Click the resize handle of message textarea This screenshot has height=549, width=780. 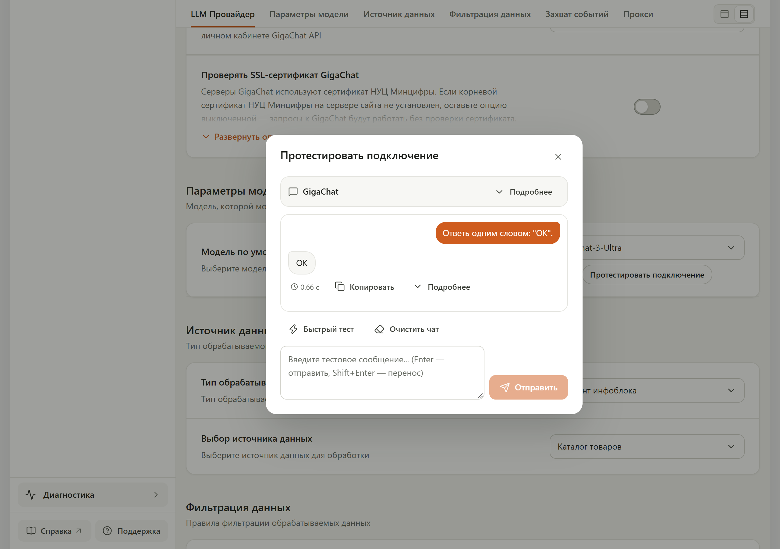(480, 396)
